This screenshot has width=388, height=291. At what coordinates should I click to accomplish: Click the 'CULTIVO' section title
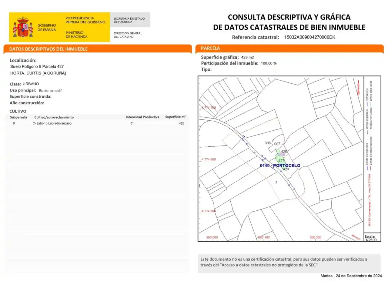pyautogui.click(x=18, y=111)
